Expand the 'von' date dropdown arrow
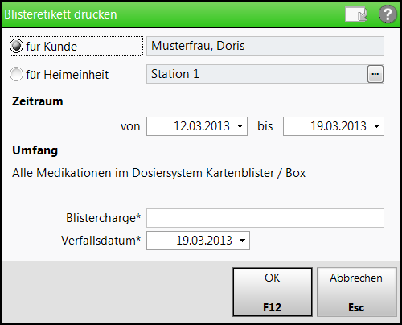Screen dimensions: 402x325 click(240, 126)
